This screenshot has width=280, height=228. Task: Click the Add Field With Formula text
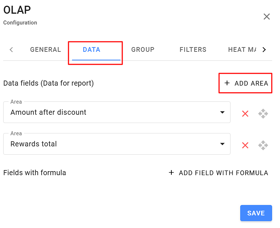pyautogui.click(x=223, y=173)
